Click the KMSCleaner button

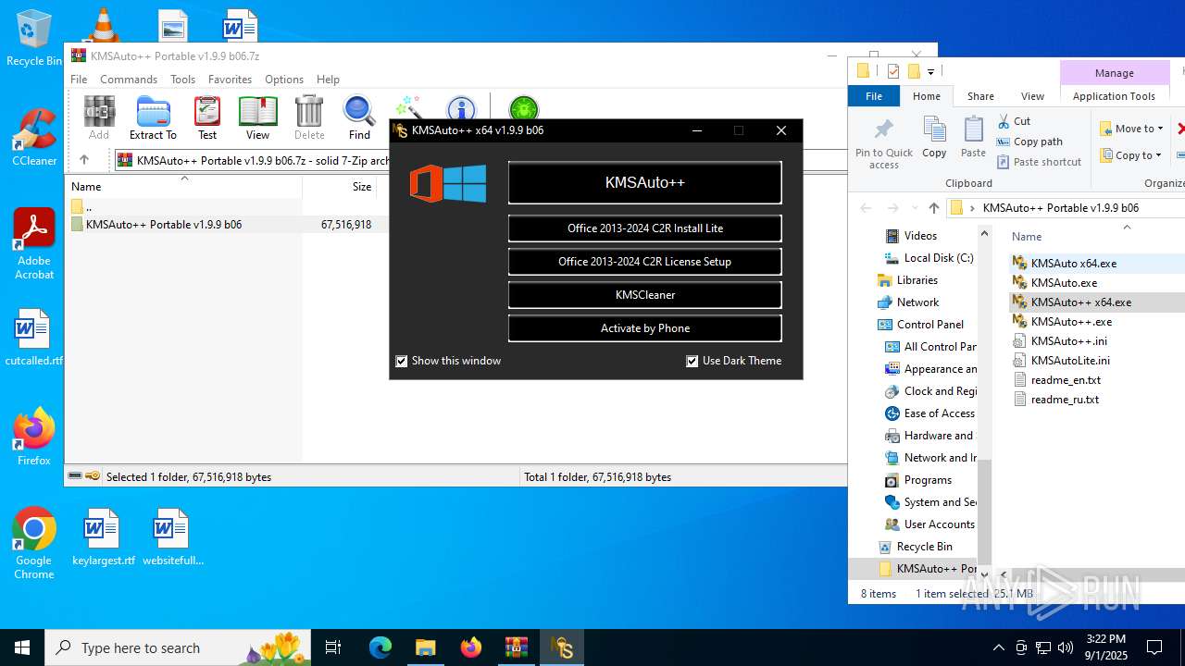coord(644,295)
